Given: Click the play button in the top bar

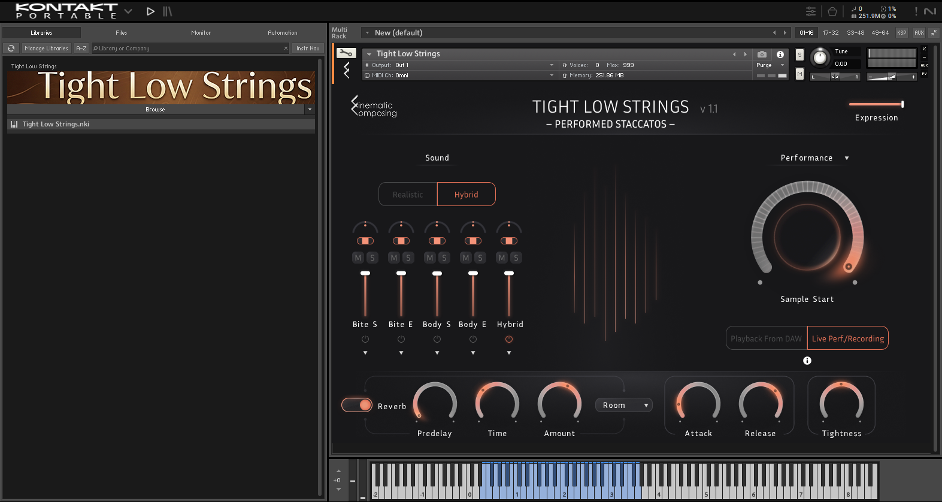Looking at the screenshot, I should pyautogui.click(x=150, y=11).
